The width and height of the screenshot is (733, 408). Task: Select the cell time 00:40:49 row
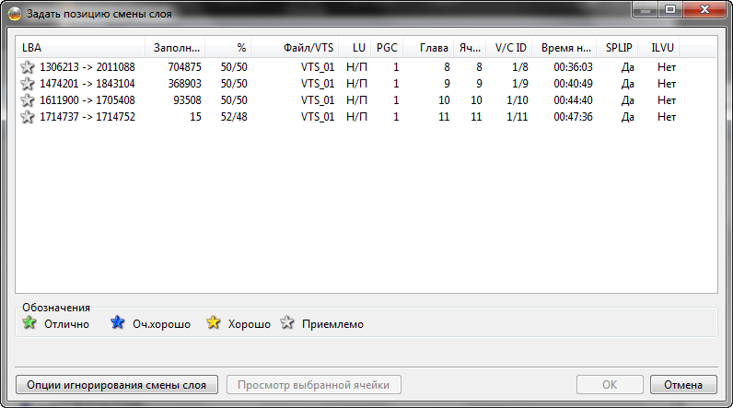(572, 84)
